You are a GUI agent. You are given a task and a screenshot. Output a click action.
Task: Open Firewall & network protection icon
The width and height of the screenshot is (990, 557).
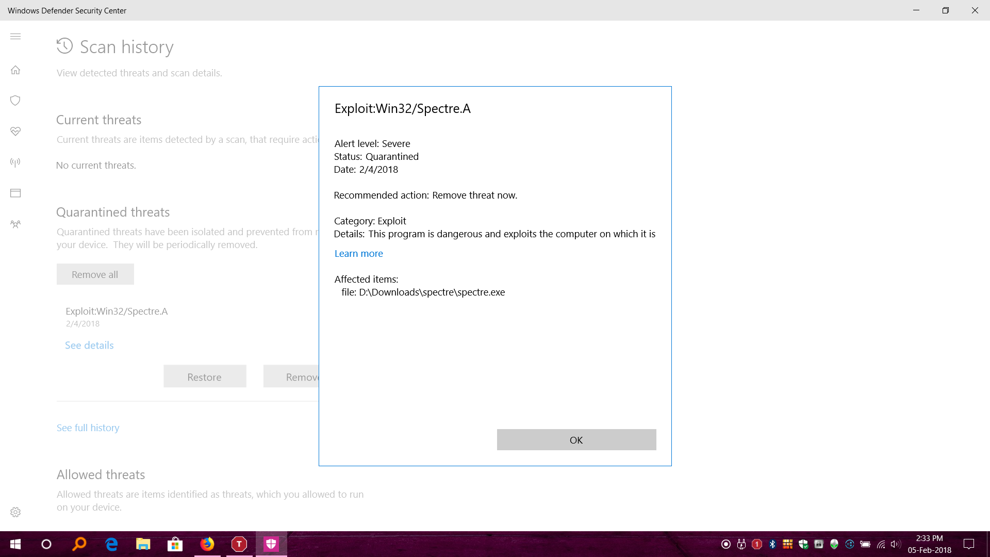(x=15, y=162)
